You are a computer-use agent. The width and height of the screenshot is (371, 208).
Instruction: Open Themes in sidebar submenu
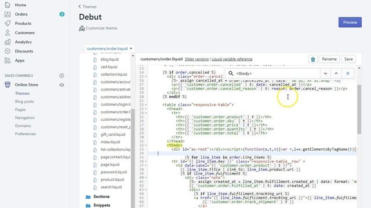click(x=22, y=94)
